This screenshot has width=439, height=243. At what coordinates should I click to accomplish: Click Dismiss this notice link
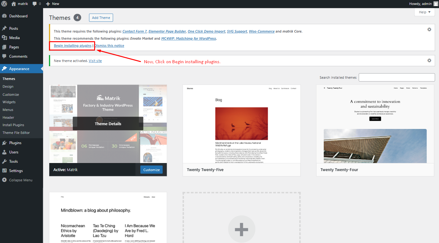coord(109,46)
